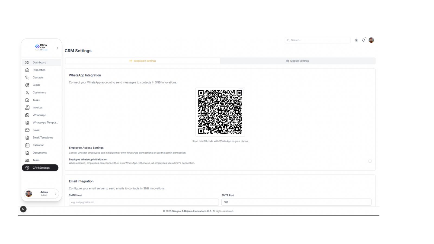Go to Calendar page
434x244 pixels.
tap(41, 145)
